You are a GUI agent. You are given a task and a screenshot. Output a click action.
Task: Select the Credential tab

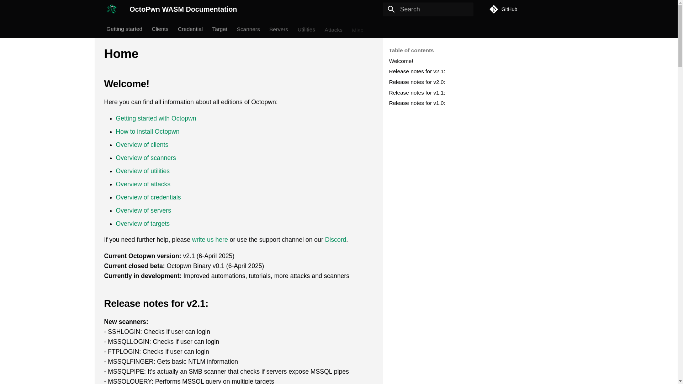pos(190,29)
